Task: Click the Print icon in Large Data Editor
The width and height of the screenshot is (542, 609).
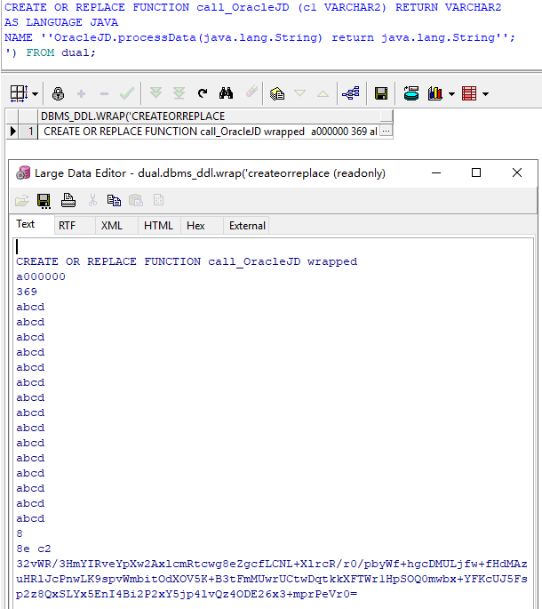Action: pos(68,200)
